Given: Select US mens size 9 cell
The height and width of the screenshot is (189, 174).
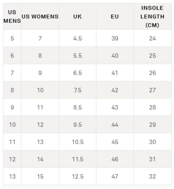Looking at the screenshot, I should [12, 107].
